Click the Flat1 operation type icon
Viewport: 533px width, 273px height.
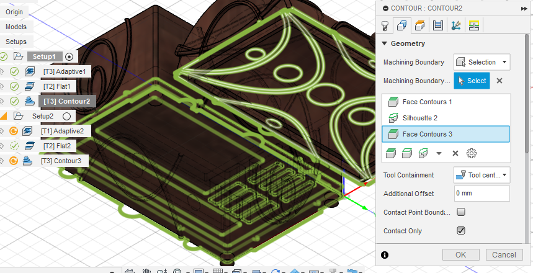pyautogui.click(x=30, y=87)
